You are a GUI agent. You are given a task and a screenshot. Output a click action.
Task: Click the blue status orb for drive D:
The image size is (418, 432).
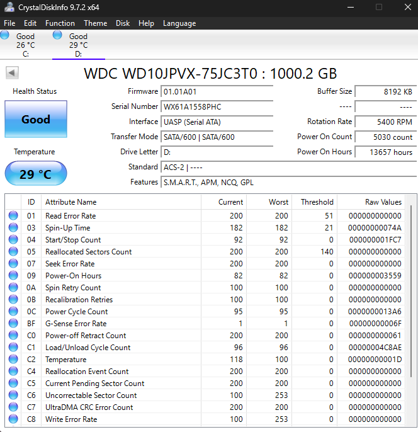point(57,35)
